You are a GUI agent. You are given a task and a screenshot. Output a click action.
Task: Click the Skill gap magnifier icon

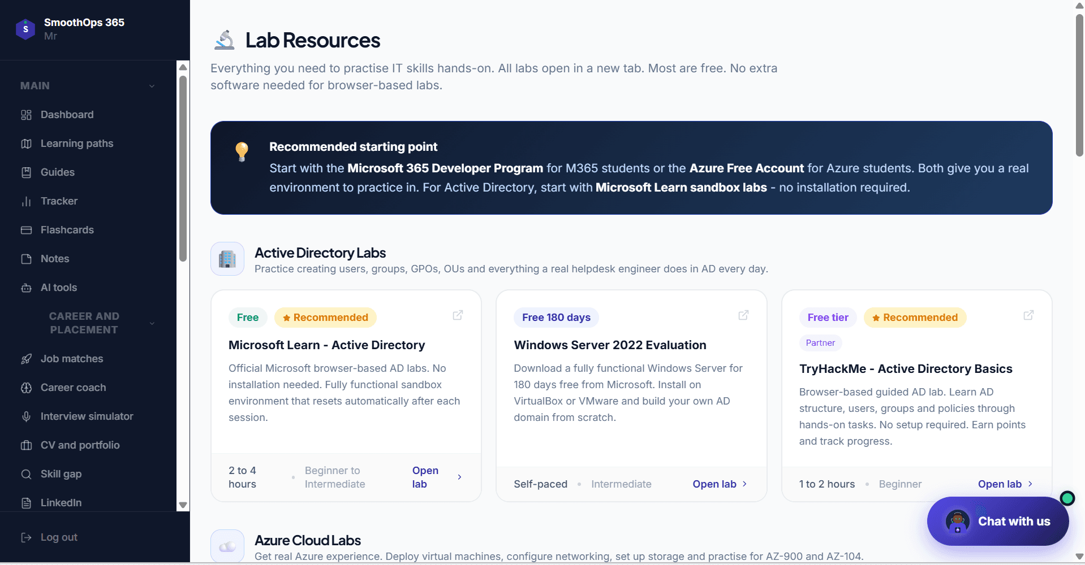click(x=26, y=474)
